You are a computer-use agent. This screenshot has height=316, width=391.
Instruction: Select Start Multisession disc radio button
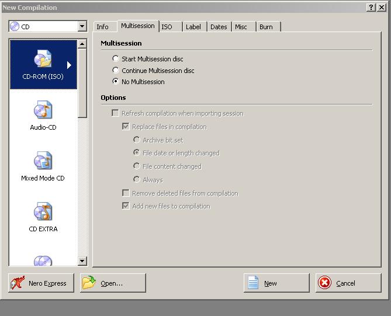click(116, 59)
